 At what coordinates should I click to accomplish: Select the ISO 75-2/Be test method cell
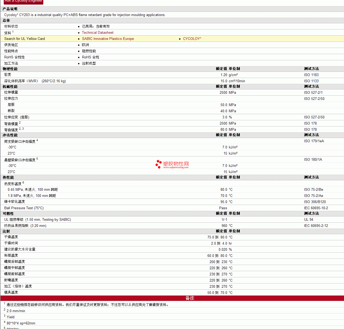(314, 189)
